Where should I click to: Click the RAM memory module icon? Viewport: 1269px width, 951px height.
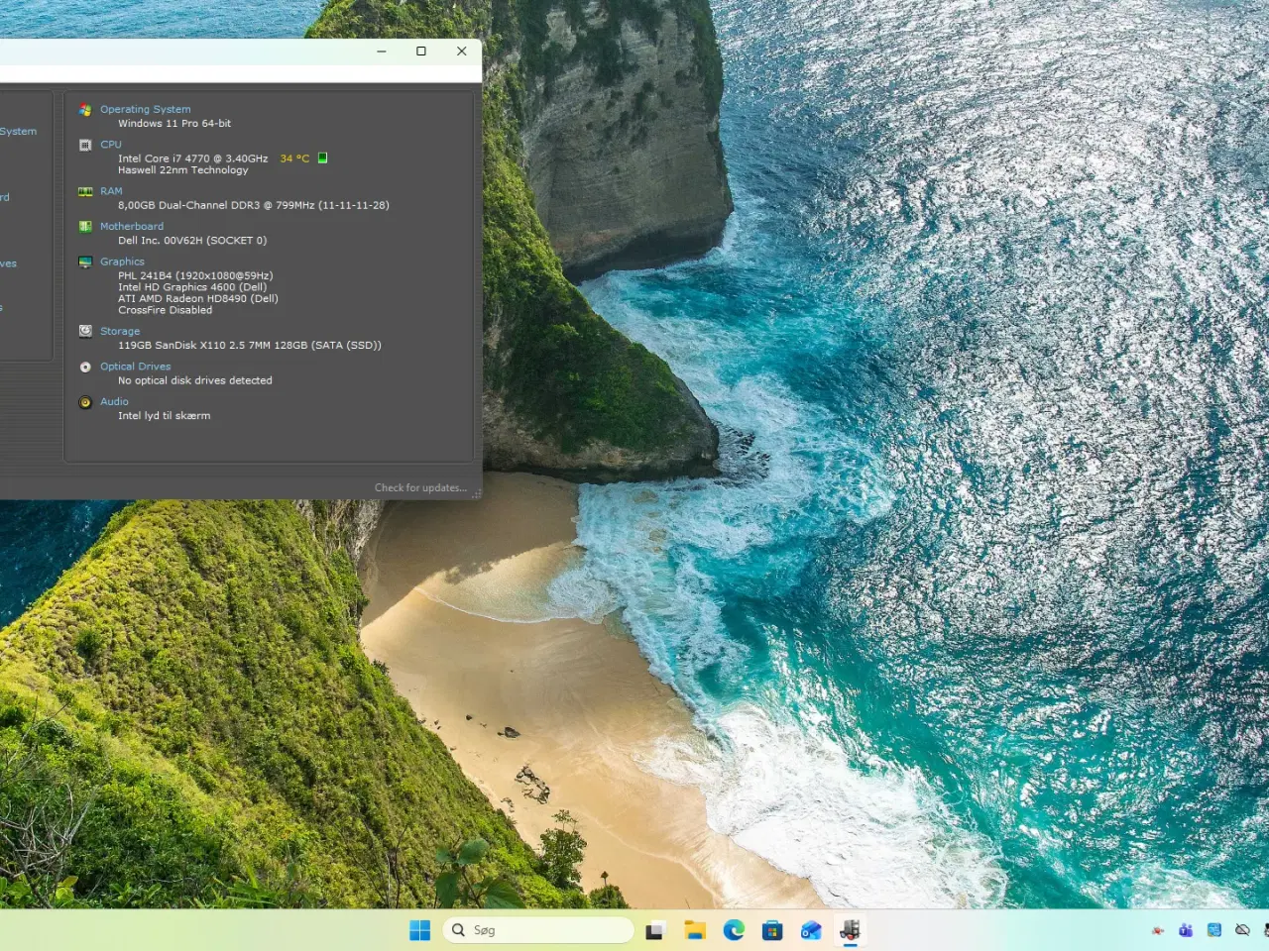85,191
